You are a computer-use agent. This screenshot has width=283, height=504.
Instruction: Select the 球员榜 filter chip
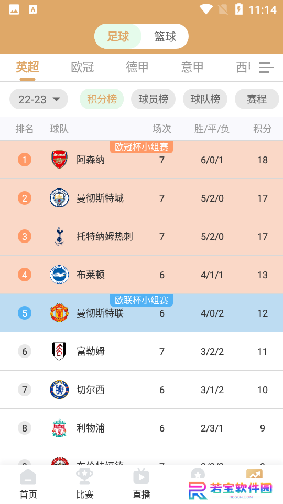point(154,99)
